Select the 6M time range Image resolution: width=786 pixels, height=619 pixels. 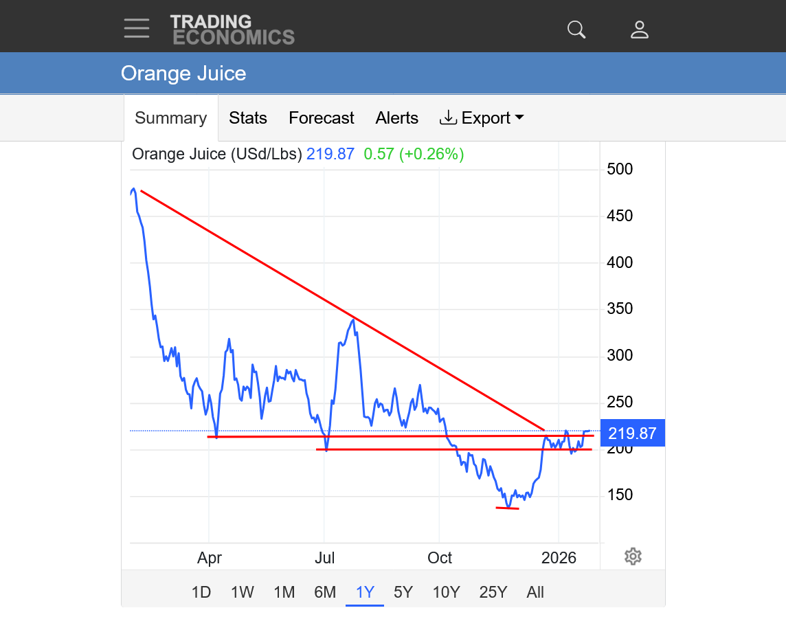pyautogui.click(x=325, y=592)
